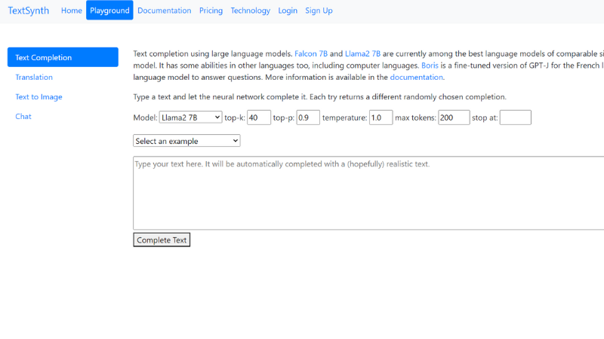This screenshot has height=339, width=604.
Task: Focus the main text entry area
Action: pos(368,193)
